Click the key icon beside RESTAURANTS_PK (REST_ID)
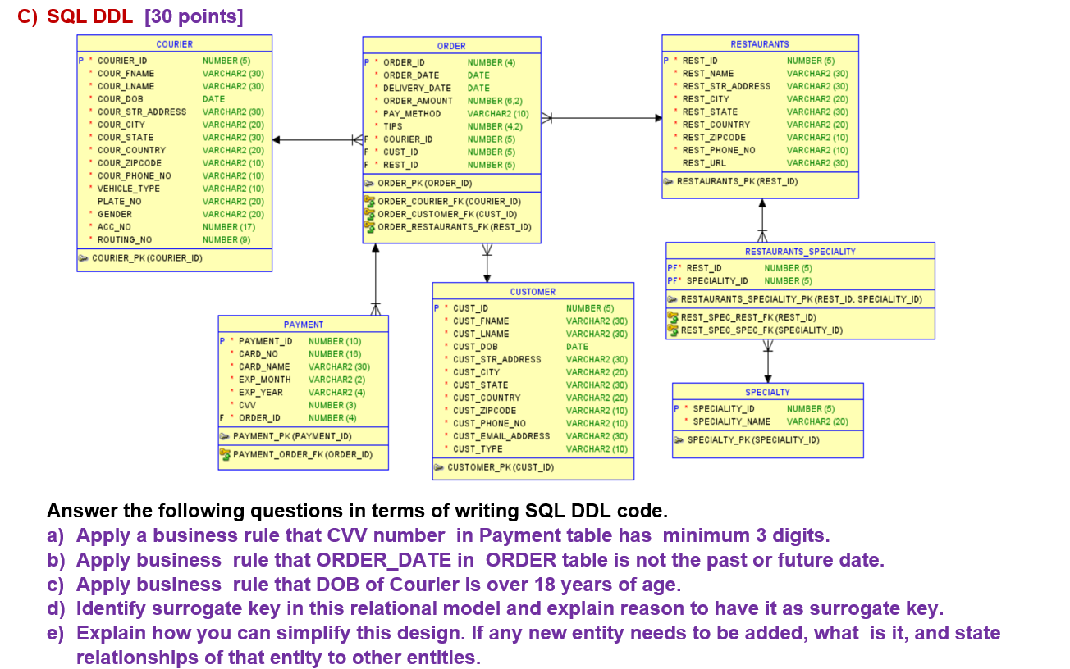The height and width of the screenshot is (669, 1070). pos(668,181)
